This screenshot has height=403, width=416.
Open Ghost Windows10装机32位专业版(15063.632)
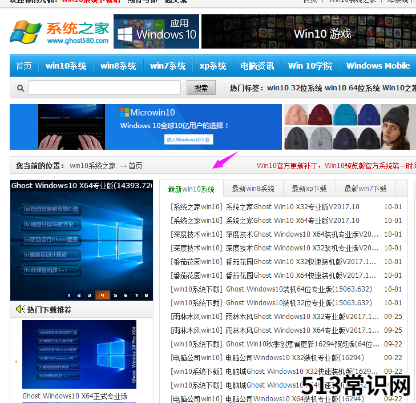pos(299,303)
